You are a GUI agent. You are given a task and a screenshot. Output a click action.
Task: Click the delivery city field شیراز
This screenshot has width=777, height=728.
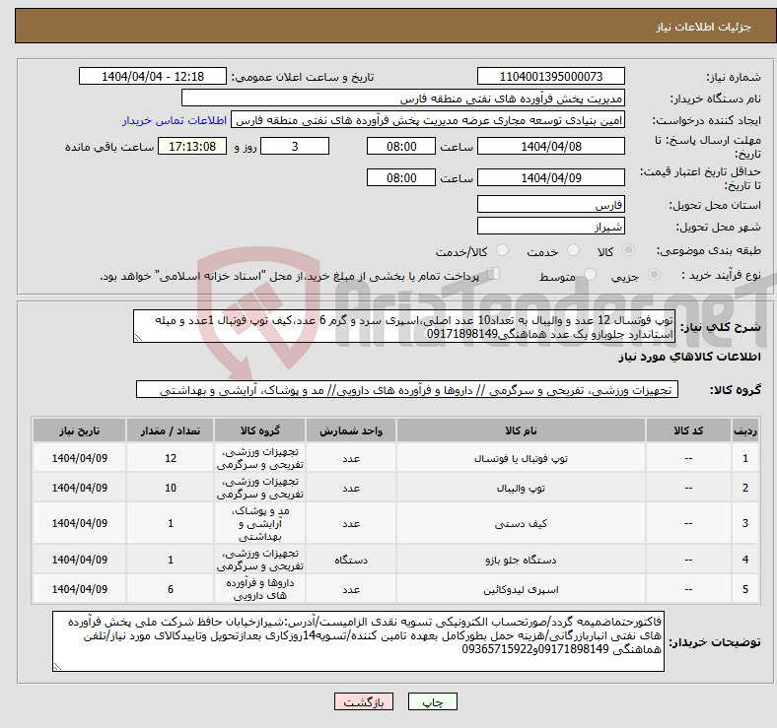(x=550, y=226)
